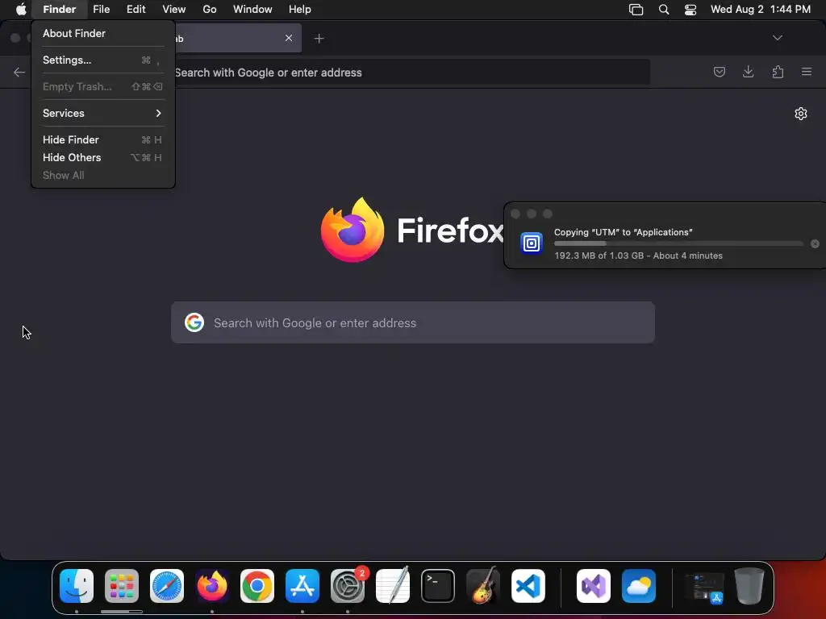This screenshot has height=619, width=826.
Task: Open the list all tabs dropdown
Action: coord(777,38)
